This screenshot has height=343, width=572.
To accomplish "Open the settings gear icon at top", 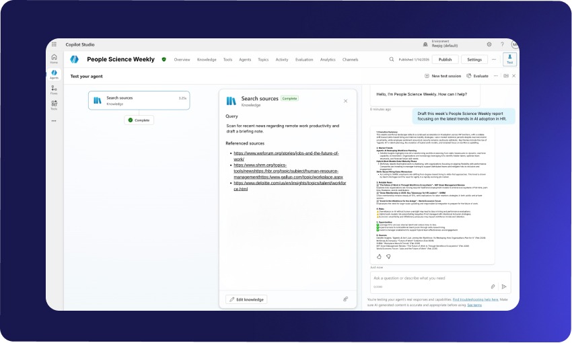I will (489, 44).
